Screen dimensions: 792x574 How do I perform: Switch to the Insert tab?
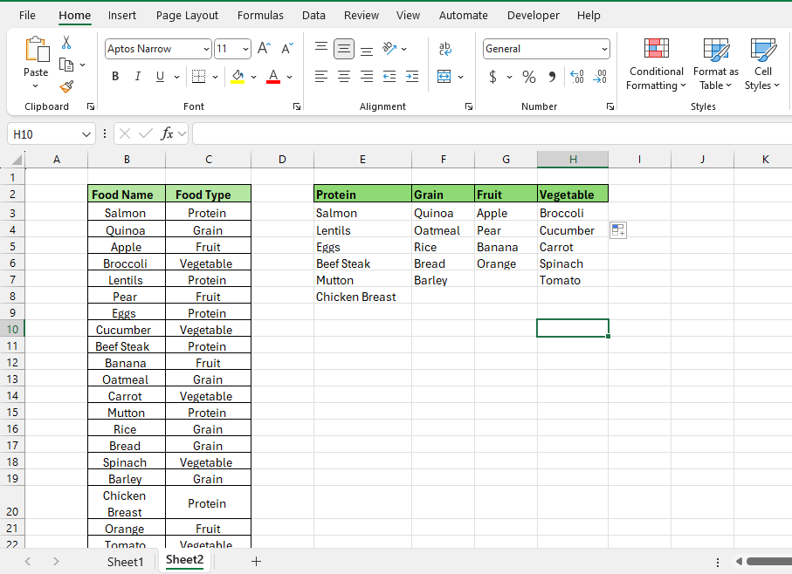point(121,15)
